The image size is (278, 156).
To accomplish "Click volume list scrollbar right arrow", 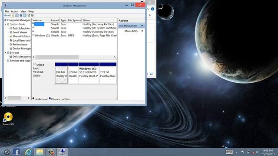I will (x=115, y=57).
